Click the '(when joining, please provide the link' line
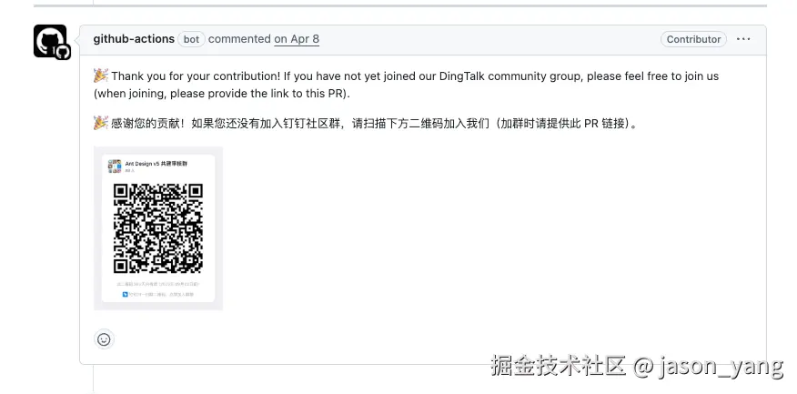 pos(222,94)
